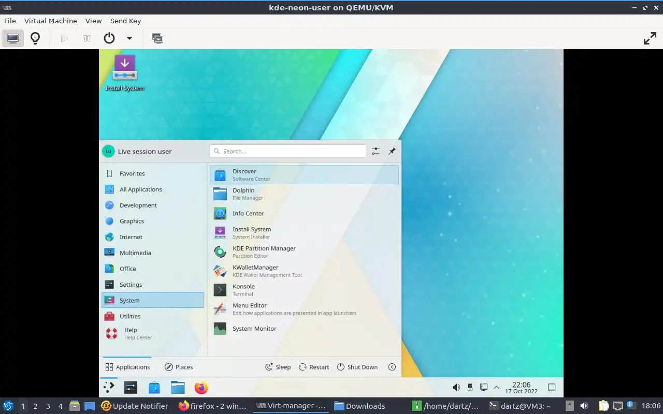Select Settings category
The image size is (663, 414).
click(153, 285)
